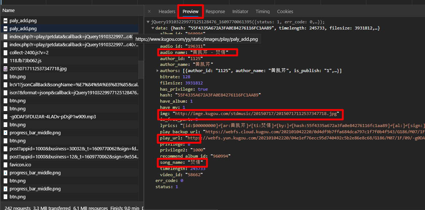View the Cookies tab
The height and width of the screenshot is (210, 425).
point(285,11)
